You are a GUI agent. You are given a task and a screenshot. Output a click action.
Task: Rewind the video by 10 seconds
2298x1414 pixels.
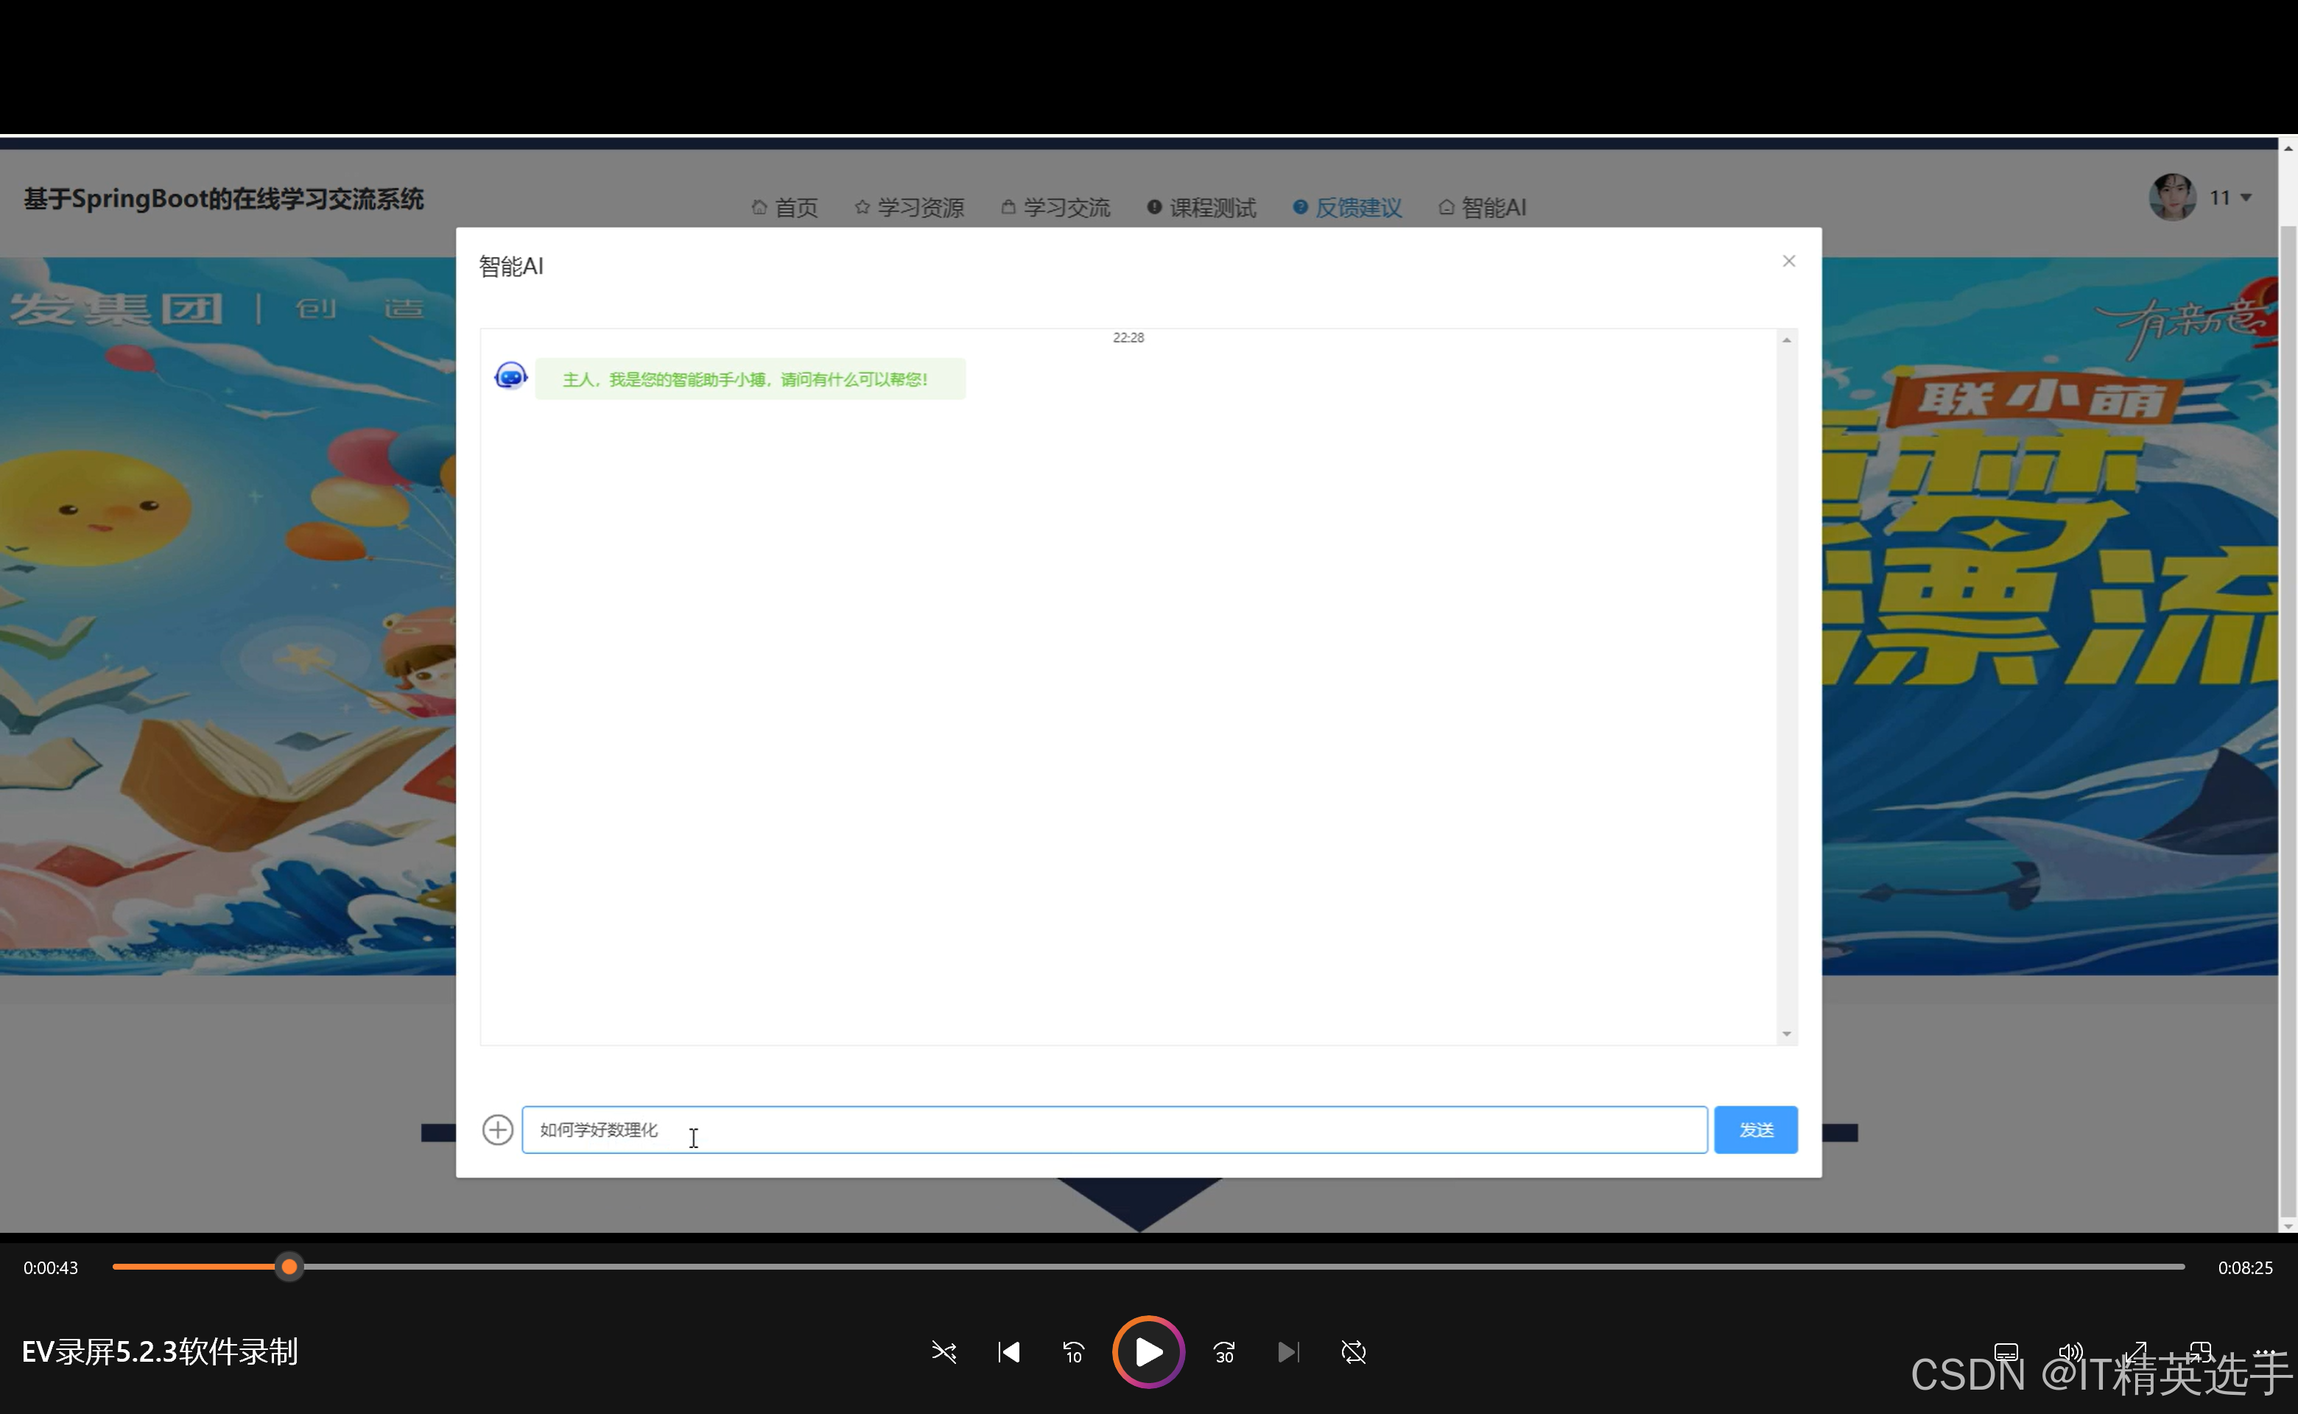tap(1074, 1352)
